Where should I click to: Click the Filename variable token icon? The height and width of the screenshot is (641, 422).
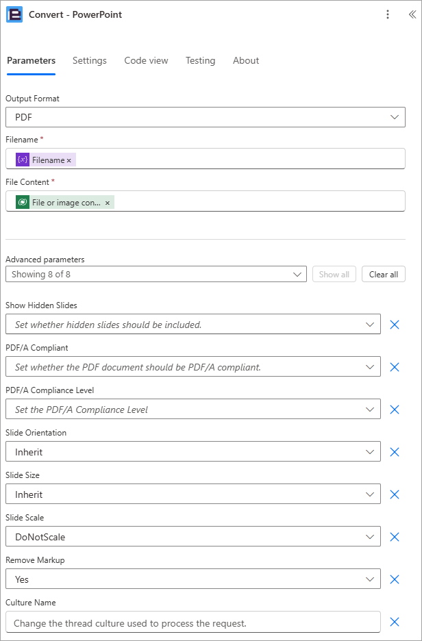(23, 160)
